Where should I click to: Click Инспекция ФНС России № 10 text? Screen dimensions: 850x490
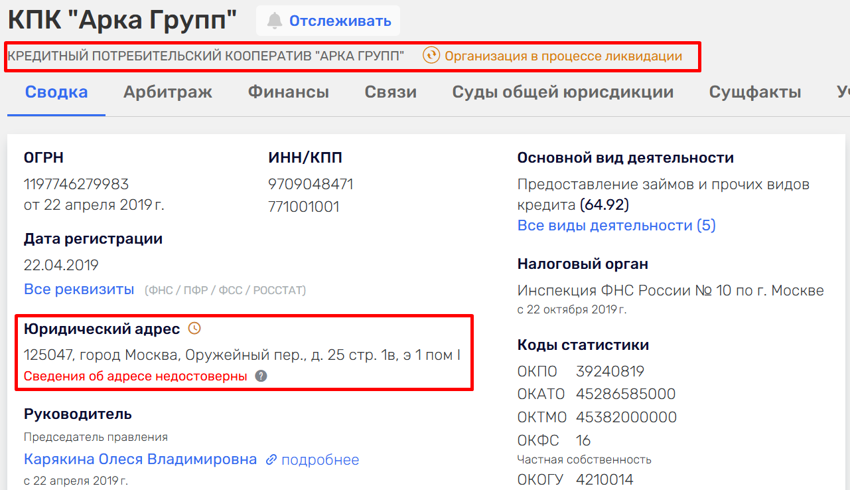click(x=671, y=290)
